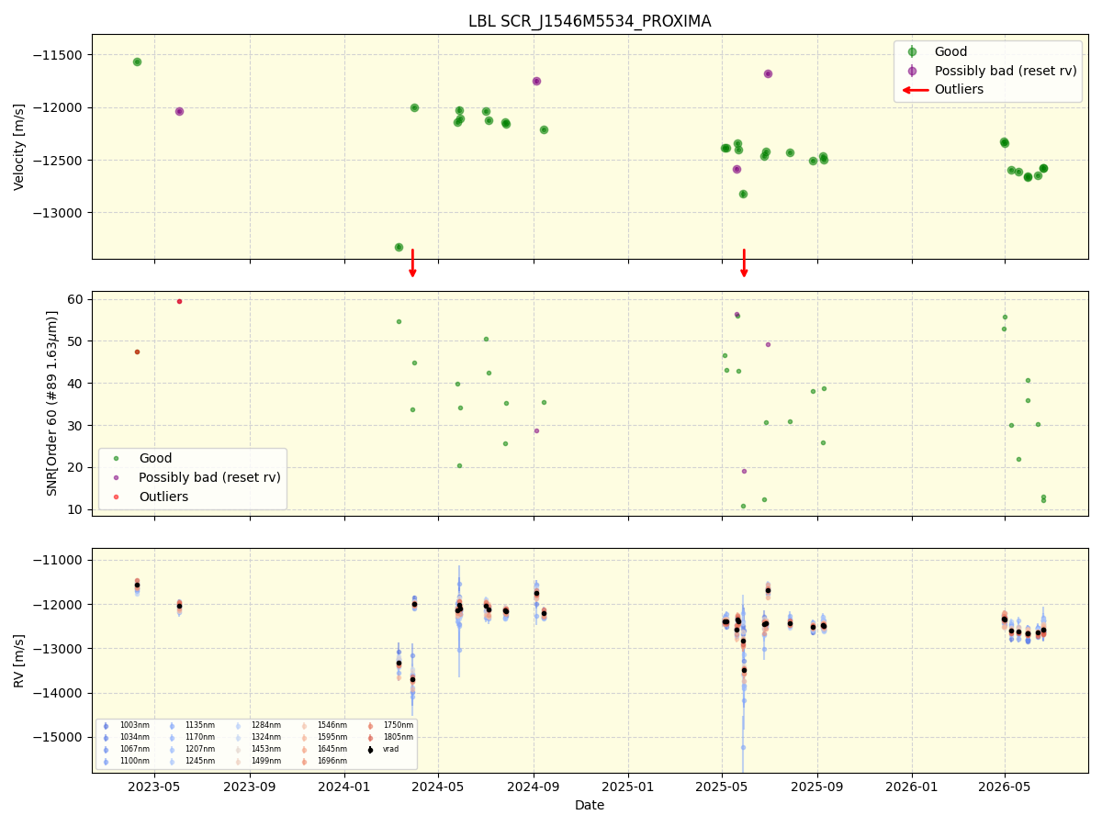1102x826 pixels.
Task: Click the 2025-05 date tick label
Action: tap(722, 786)
